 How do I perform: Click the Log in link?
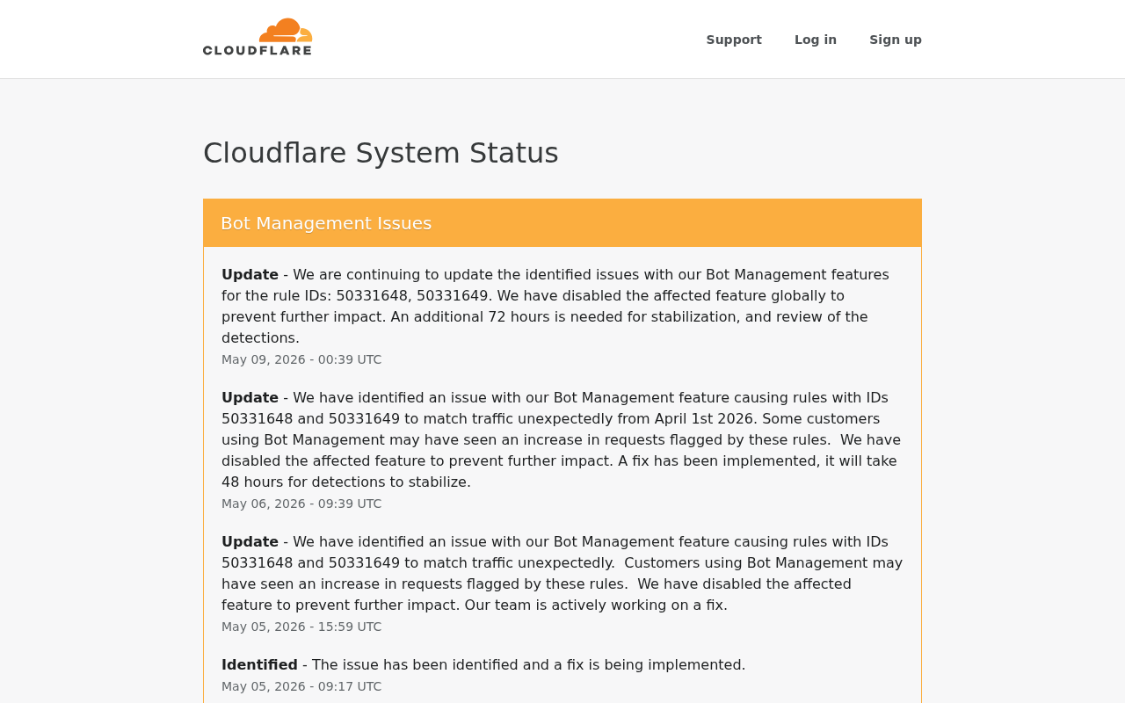816,40
